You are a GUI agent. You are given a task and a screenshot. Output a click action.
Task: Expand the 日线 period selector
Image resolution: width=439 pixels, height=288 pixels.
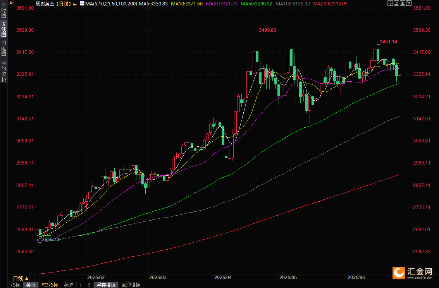21,278
